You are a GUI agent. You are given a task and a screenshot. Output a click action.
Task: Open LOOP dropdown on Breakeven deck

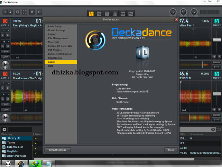pyautogui.click(x=5, y=78)
